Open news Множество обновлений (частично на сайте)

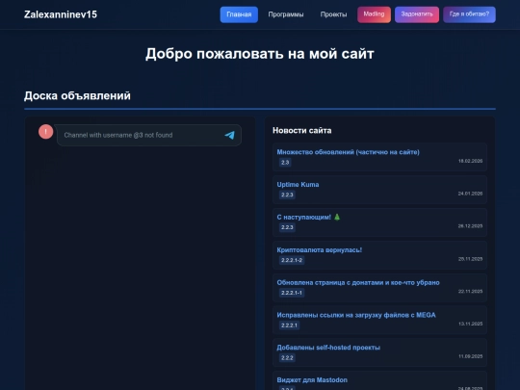point(348,152)
